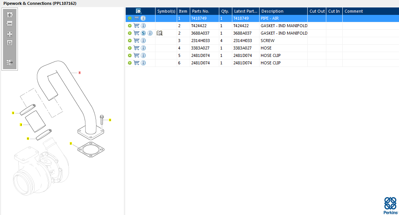Sort table by Parts No. column
Viewport: 399px width, 215px height.
point(204,11)
